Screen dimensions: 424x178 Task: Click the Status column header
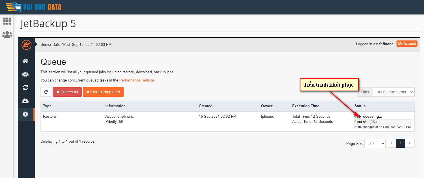(x=360, y=106)
